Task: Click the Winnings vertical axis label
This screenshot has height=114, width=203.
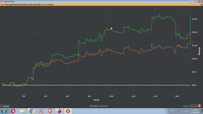Action: pos(199,51)
